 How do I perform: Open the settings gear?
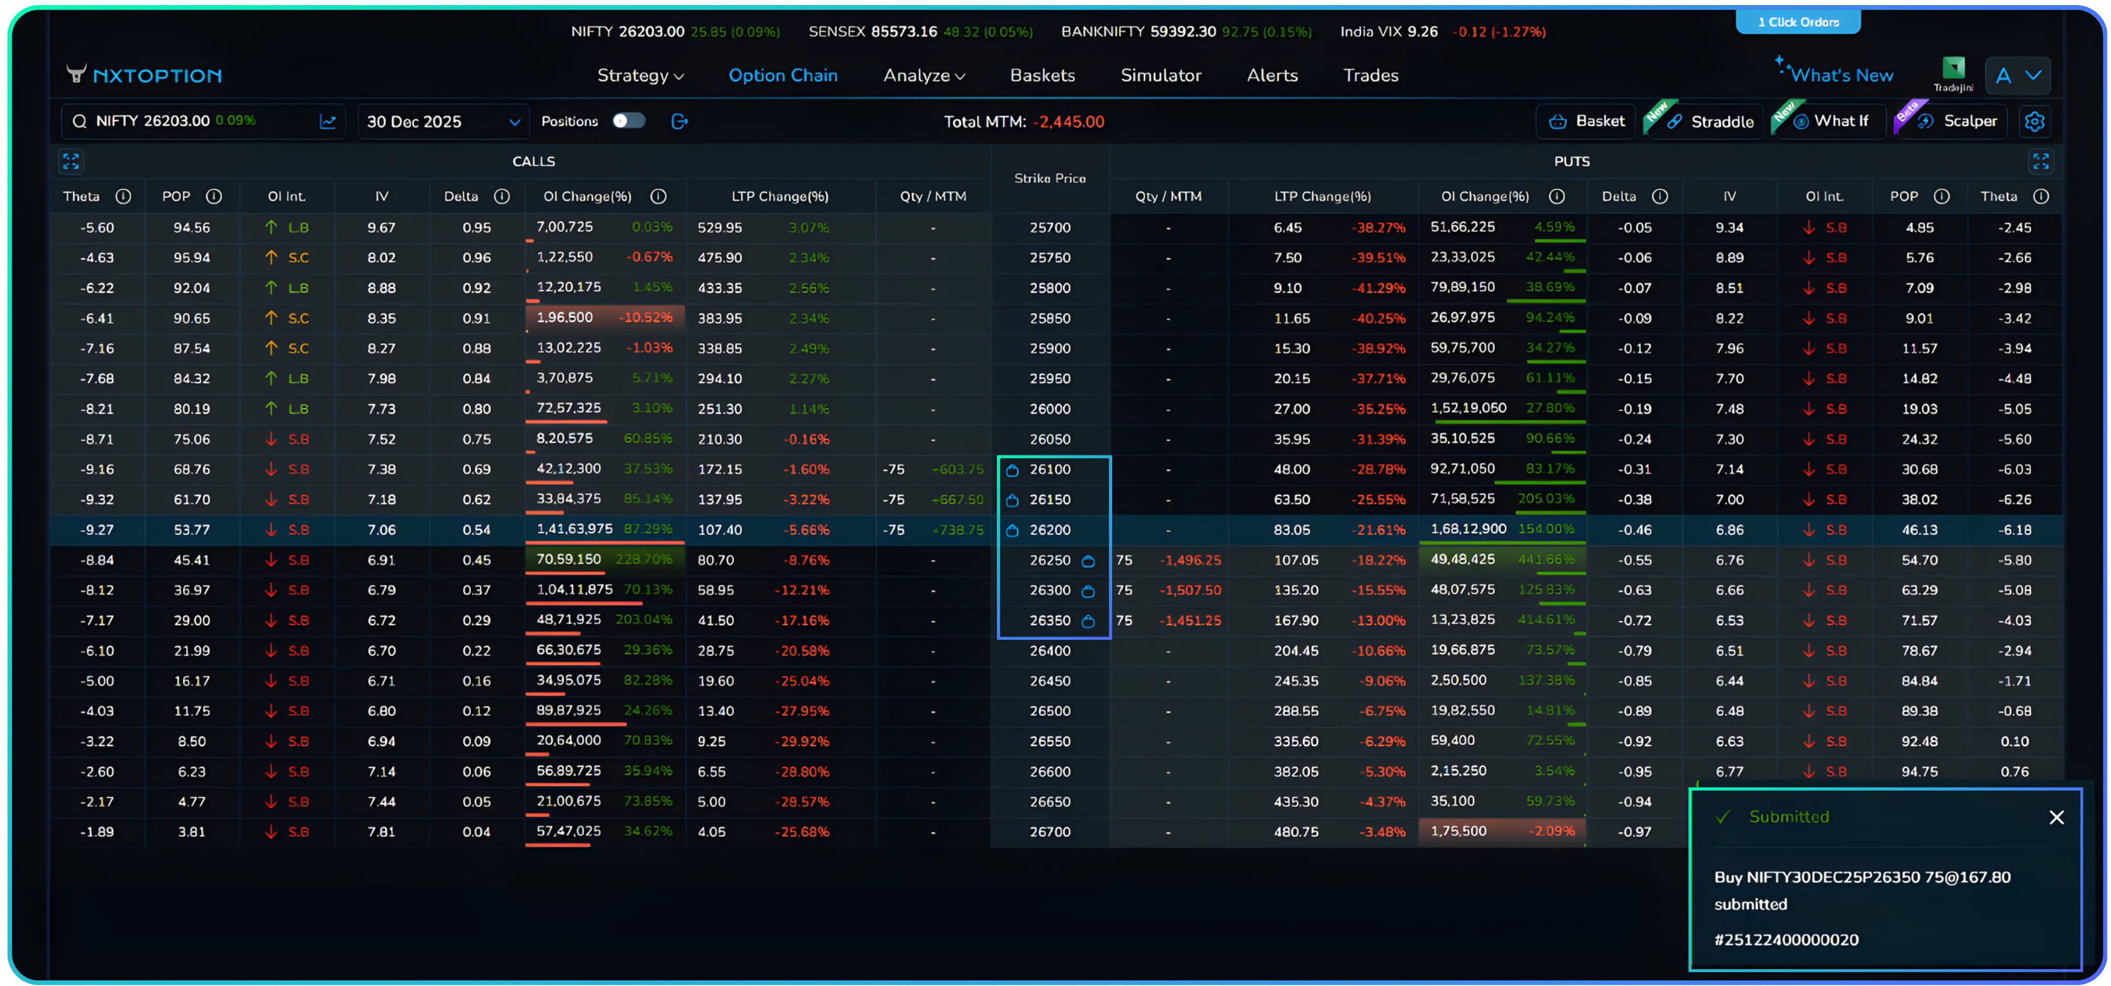[x=2036, y=120]
